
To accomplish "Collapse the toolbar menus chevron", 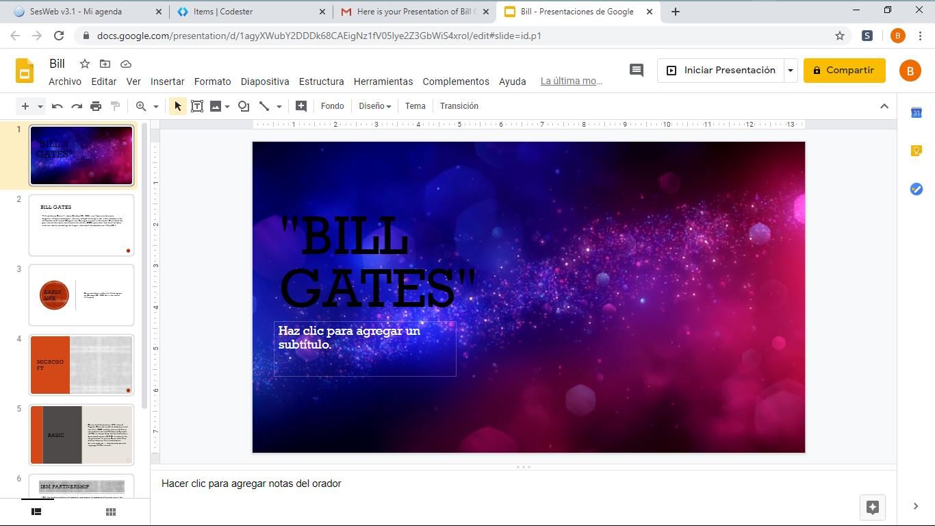I will [884, 106].
